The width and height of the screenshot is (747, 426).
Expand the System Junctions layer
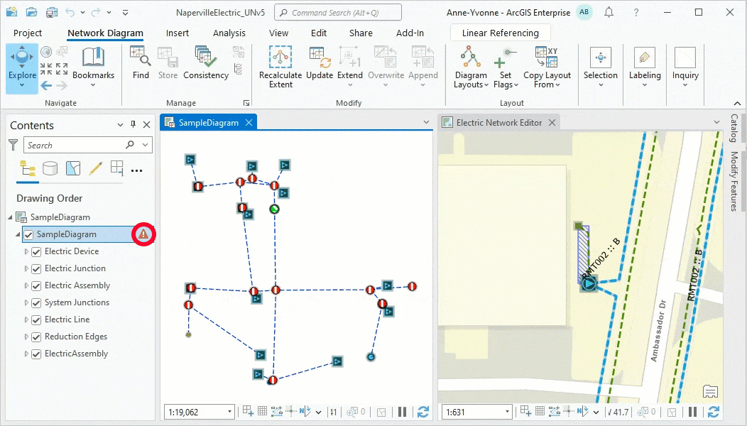[x=26, y=303]
